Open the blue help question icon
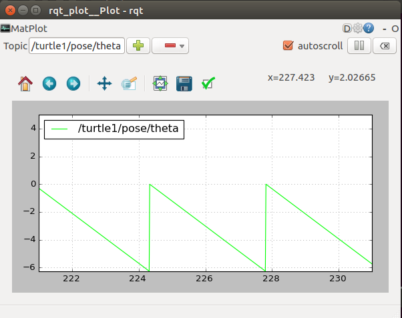This screenshot has height=318, width=402. tap(369, 28)
